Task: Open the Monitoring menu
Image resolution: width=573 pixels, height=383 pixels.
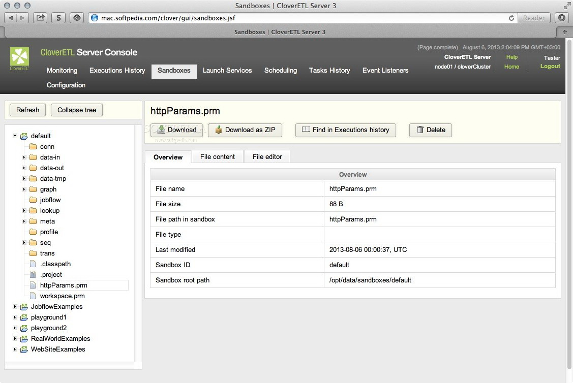Action: tap(62, 71)
